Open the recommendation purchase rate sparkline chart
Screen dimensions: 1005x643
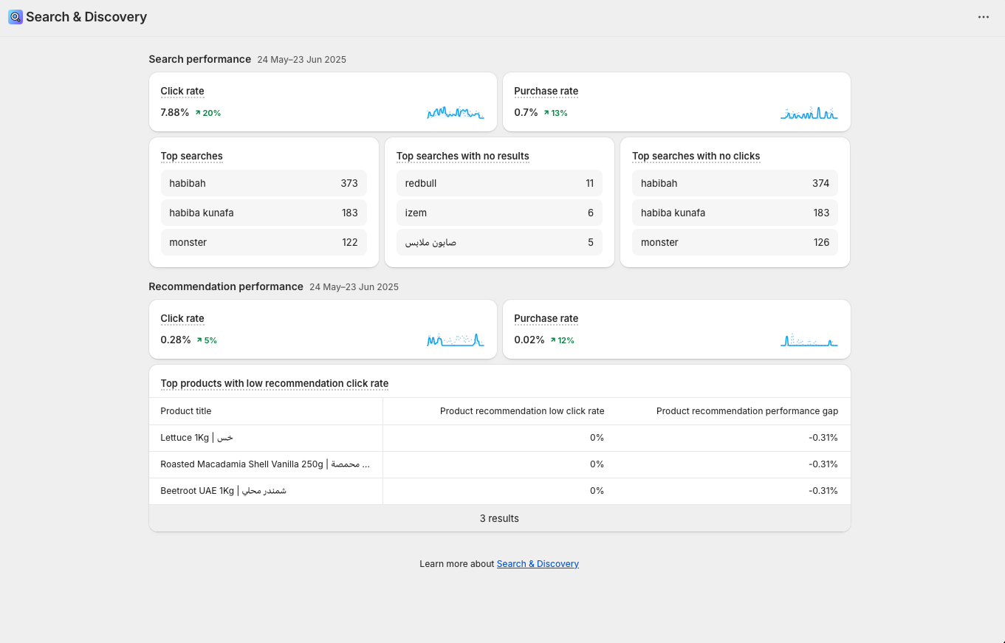tap(809, 340)
